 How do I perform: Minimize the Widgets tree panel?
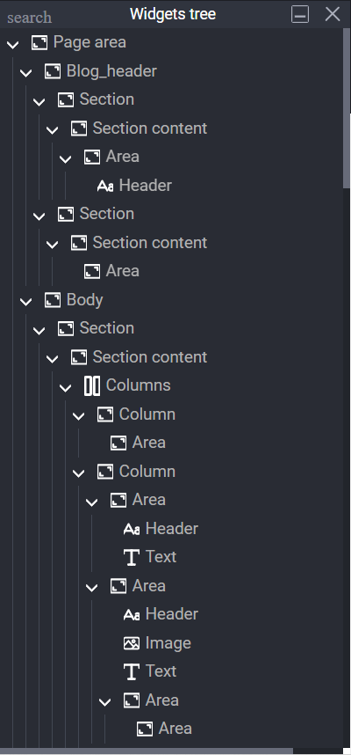tap(300, 14)
